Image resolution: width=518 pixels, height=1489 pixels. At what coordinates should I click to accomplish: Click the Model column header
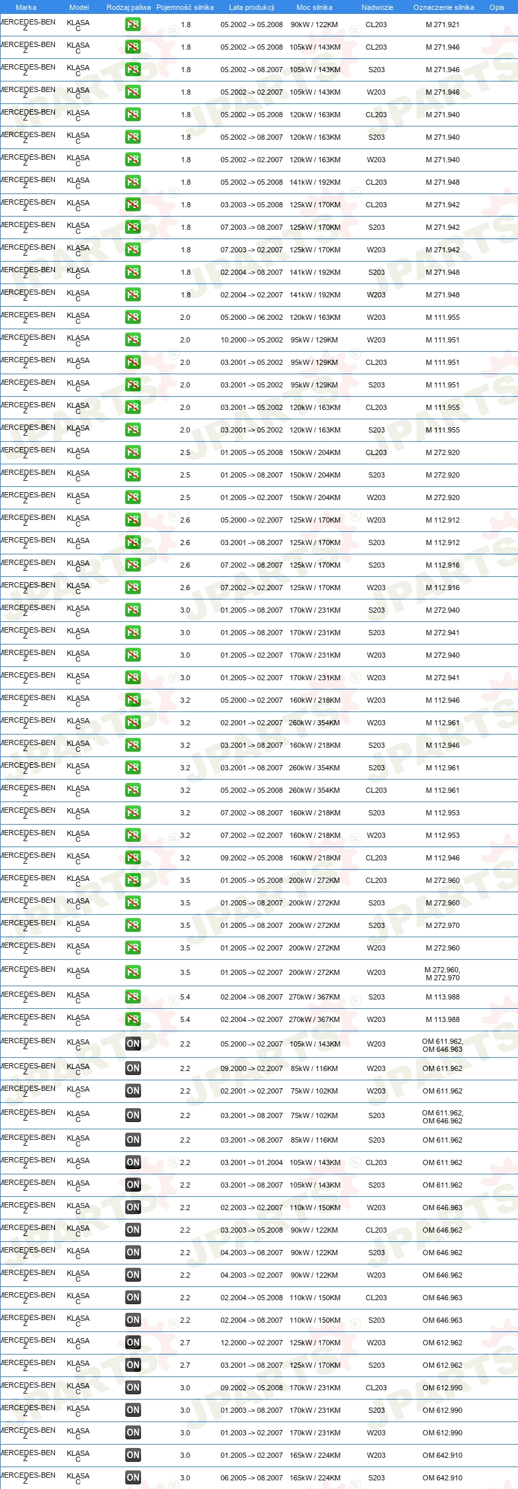click(79, 7)
